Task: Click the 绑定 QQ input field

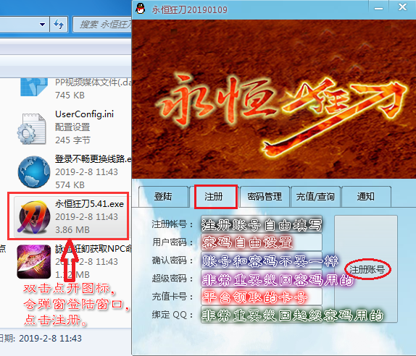Action: 262,315
